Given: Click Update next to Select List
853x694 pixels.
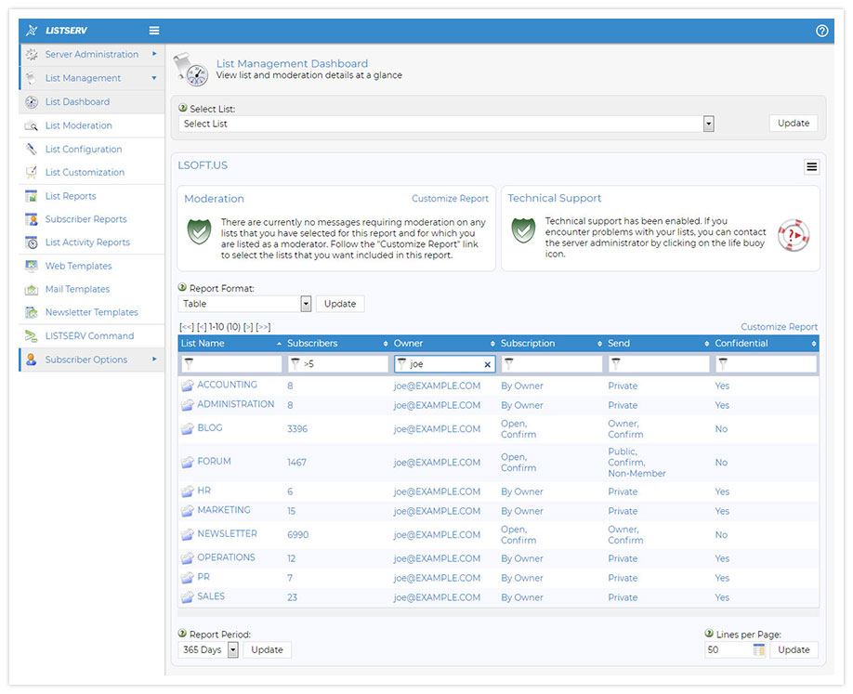Looking at the screenshot, I should 794,124.
